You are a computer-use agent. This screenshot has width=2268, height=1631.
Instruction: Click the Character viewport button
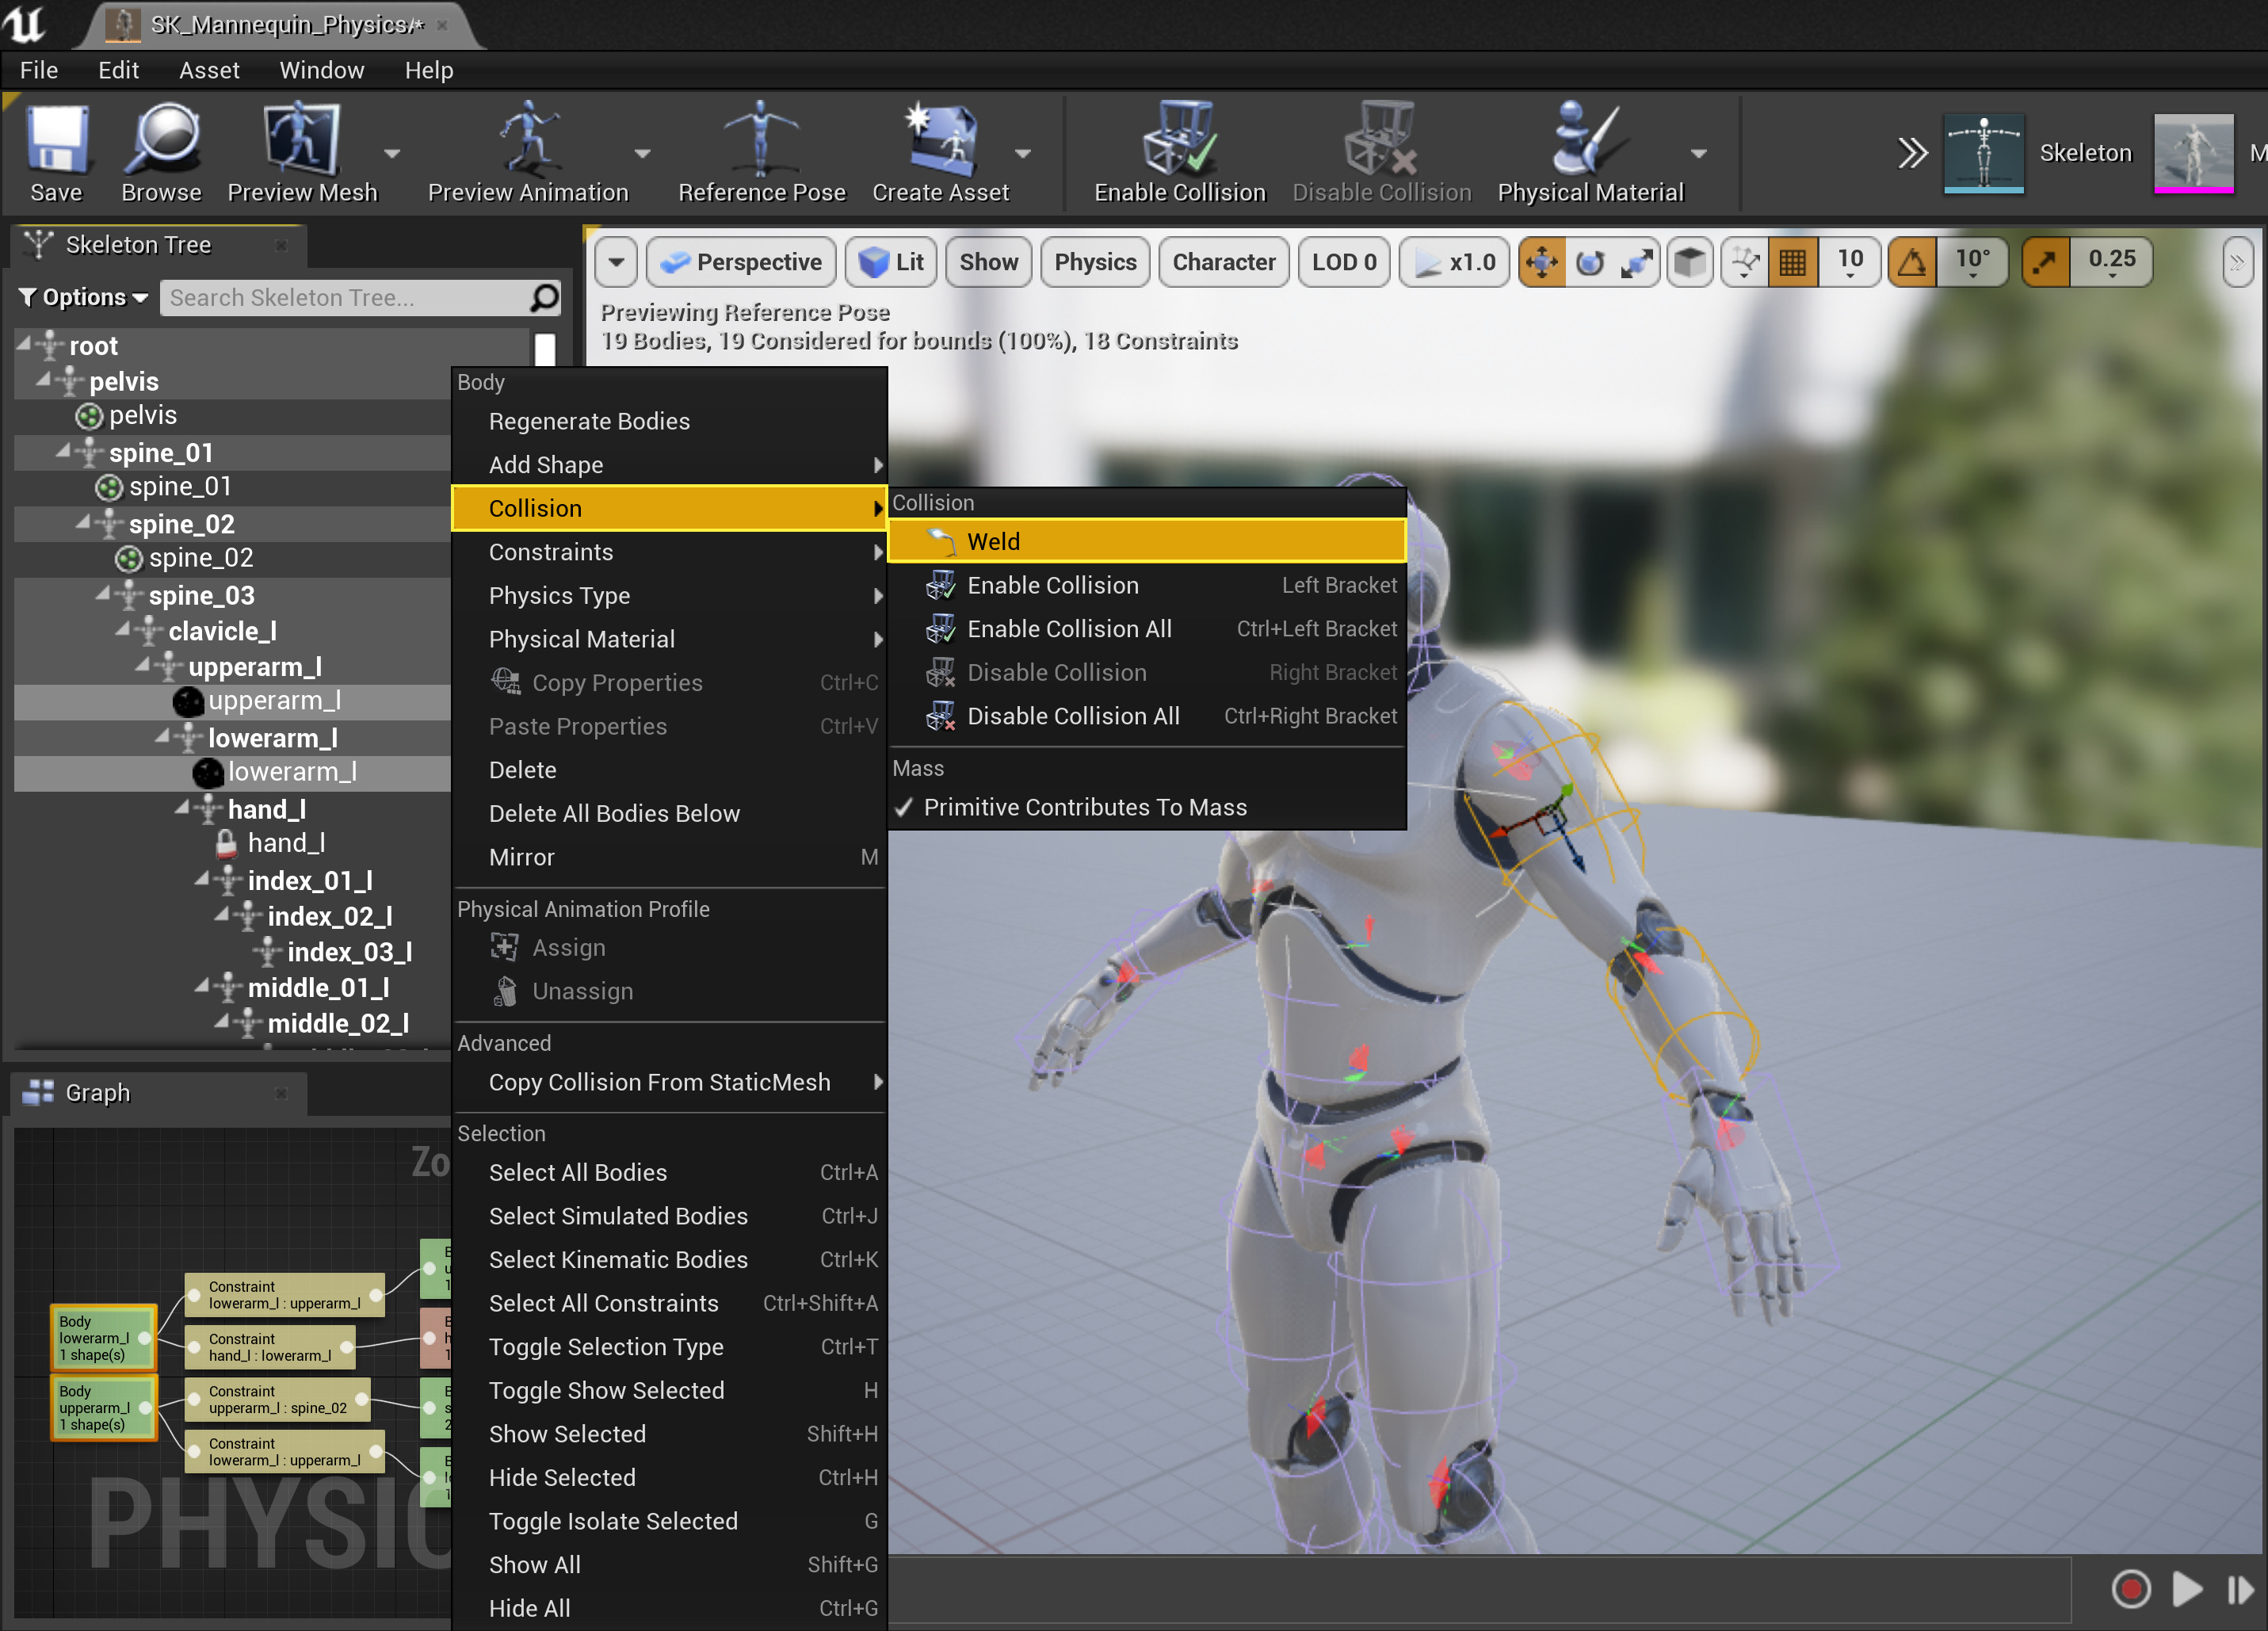(x=1223, y=263)
